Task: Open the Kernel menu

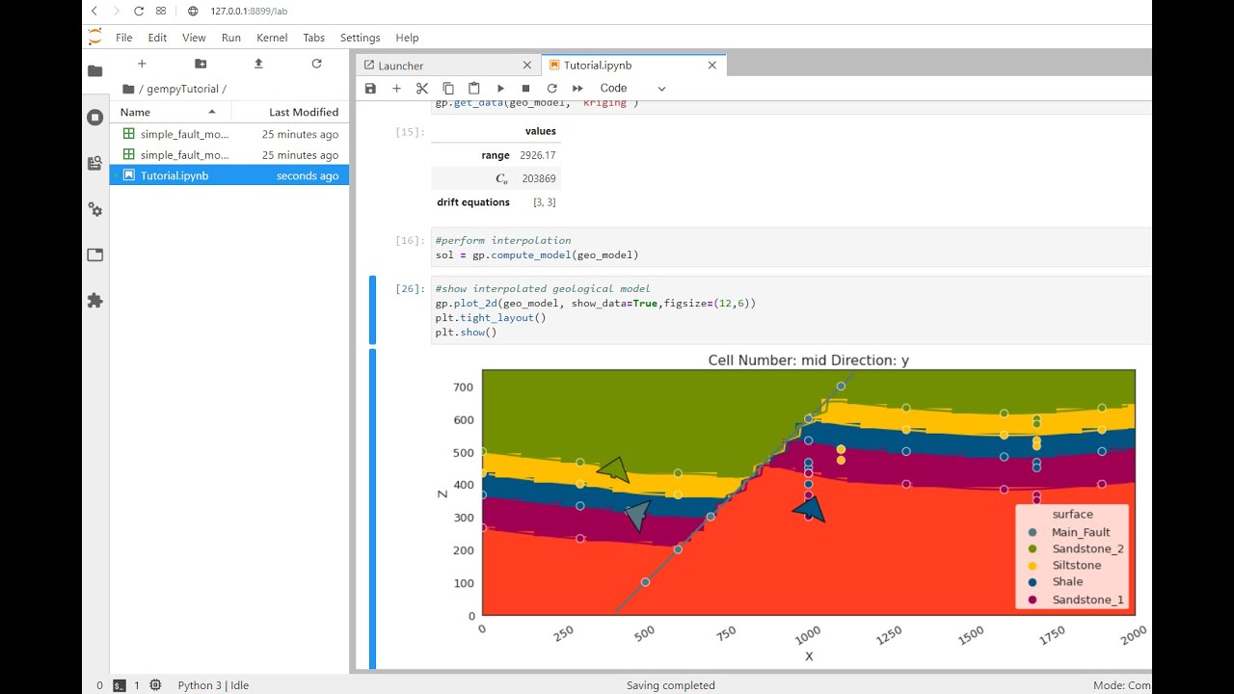Action: [272, 38]
